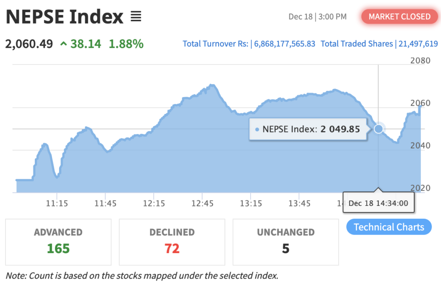
Task: Open the DECLINED stocks card
Action: [x=172, y=242]
